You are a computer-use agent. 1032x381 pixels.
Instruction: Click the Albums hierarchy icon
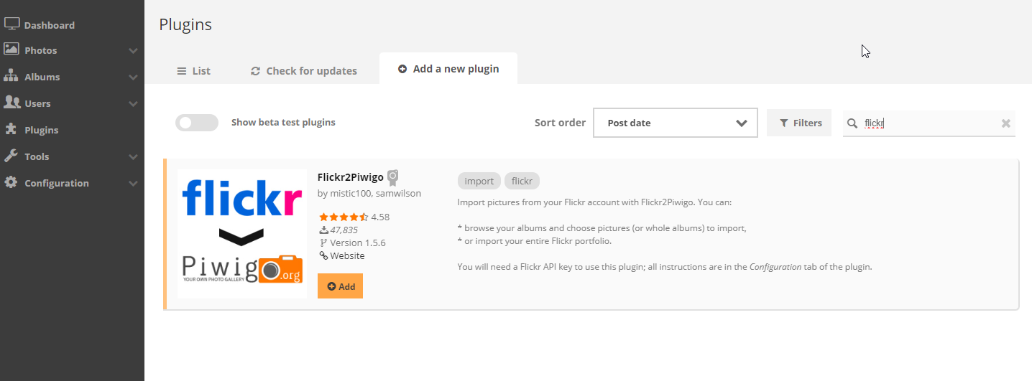point(11,76)
